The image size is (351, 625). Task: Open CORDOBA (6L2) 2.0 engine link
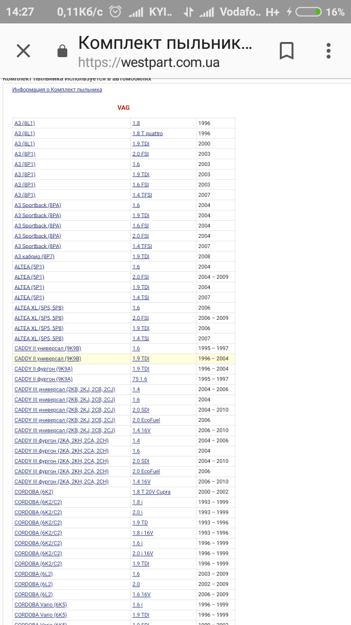coord(136,584)
